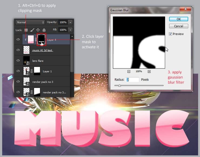The image size is (200, 157).
Task: Hide the lens flare layer
Action: [18, 60]
